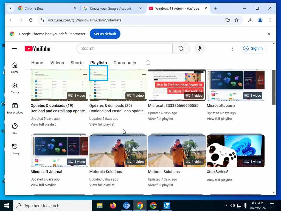281x211 pixels.
Task: Click the page vertical scrollbar thumb
Action: click(274, 88)
